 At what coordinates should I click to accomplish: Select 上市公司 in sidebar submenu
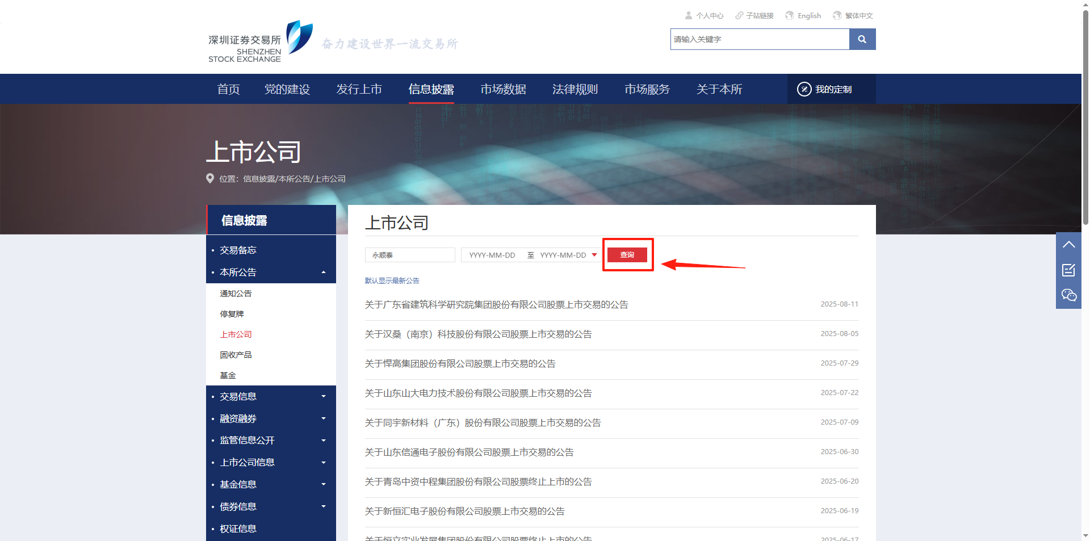[x=236, y=334]
